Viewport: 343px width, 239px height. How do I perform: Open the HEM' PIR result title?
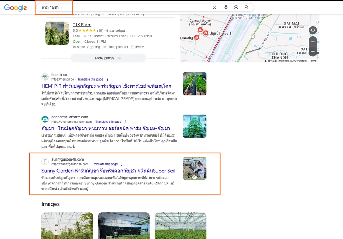106,86
